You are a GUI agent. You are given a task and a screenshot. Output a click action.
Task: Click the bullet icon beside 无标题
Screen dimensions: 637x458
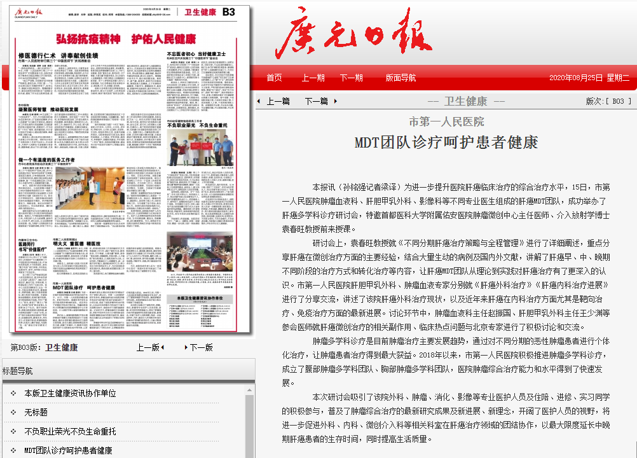[13, 412]
